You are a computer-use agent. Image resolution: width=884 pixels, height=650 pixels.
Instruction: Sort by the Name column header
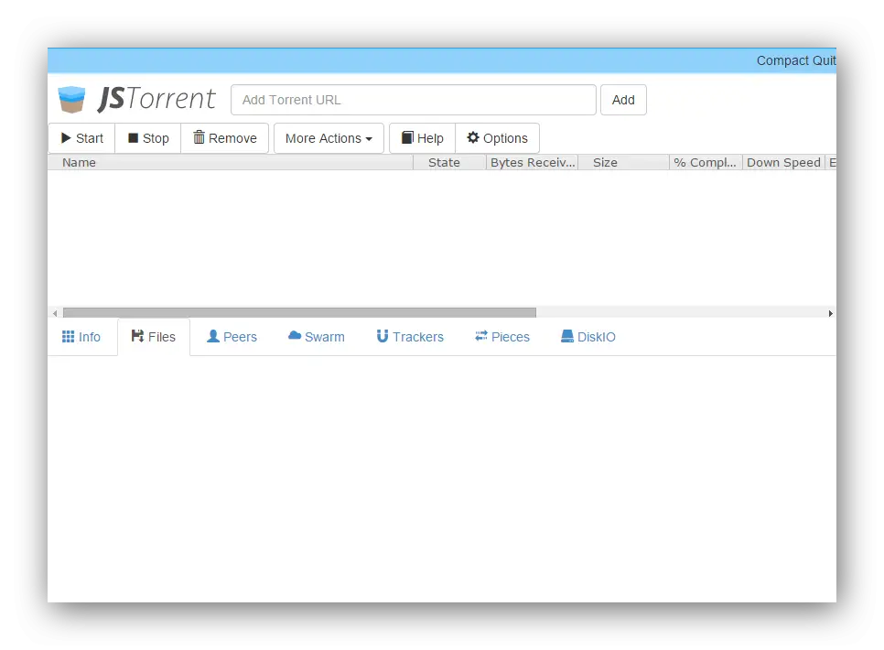pyautogui.click(x=231, y=163)
